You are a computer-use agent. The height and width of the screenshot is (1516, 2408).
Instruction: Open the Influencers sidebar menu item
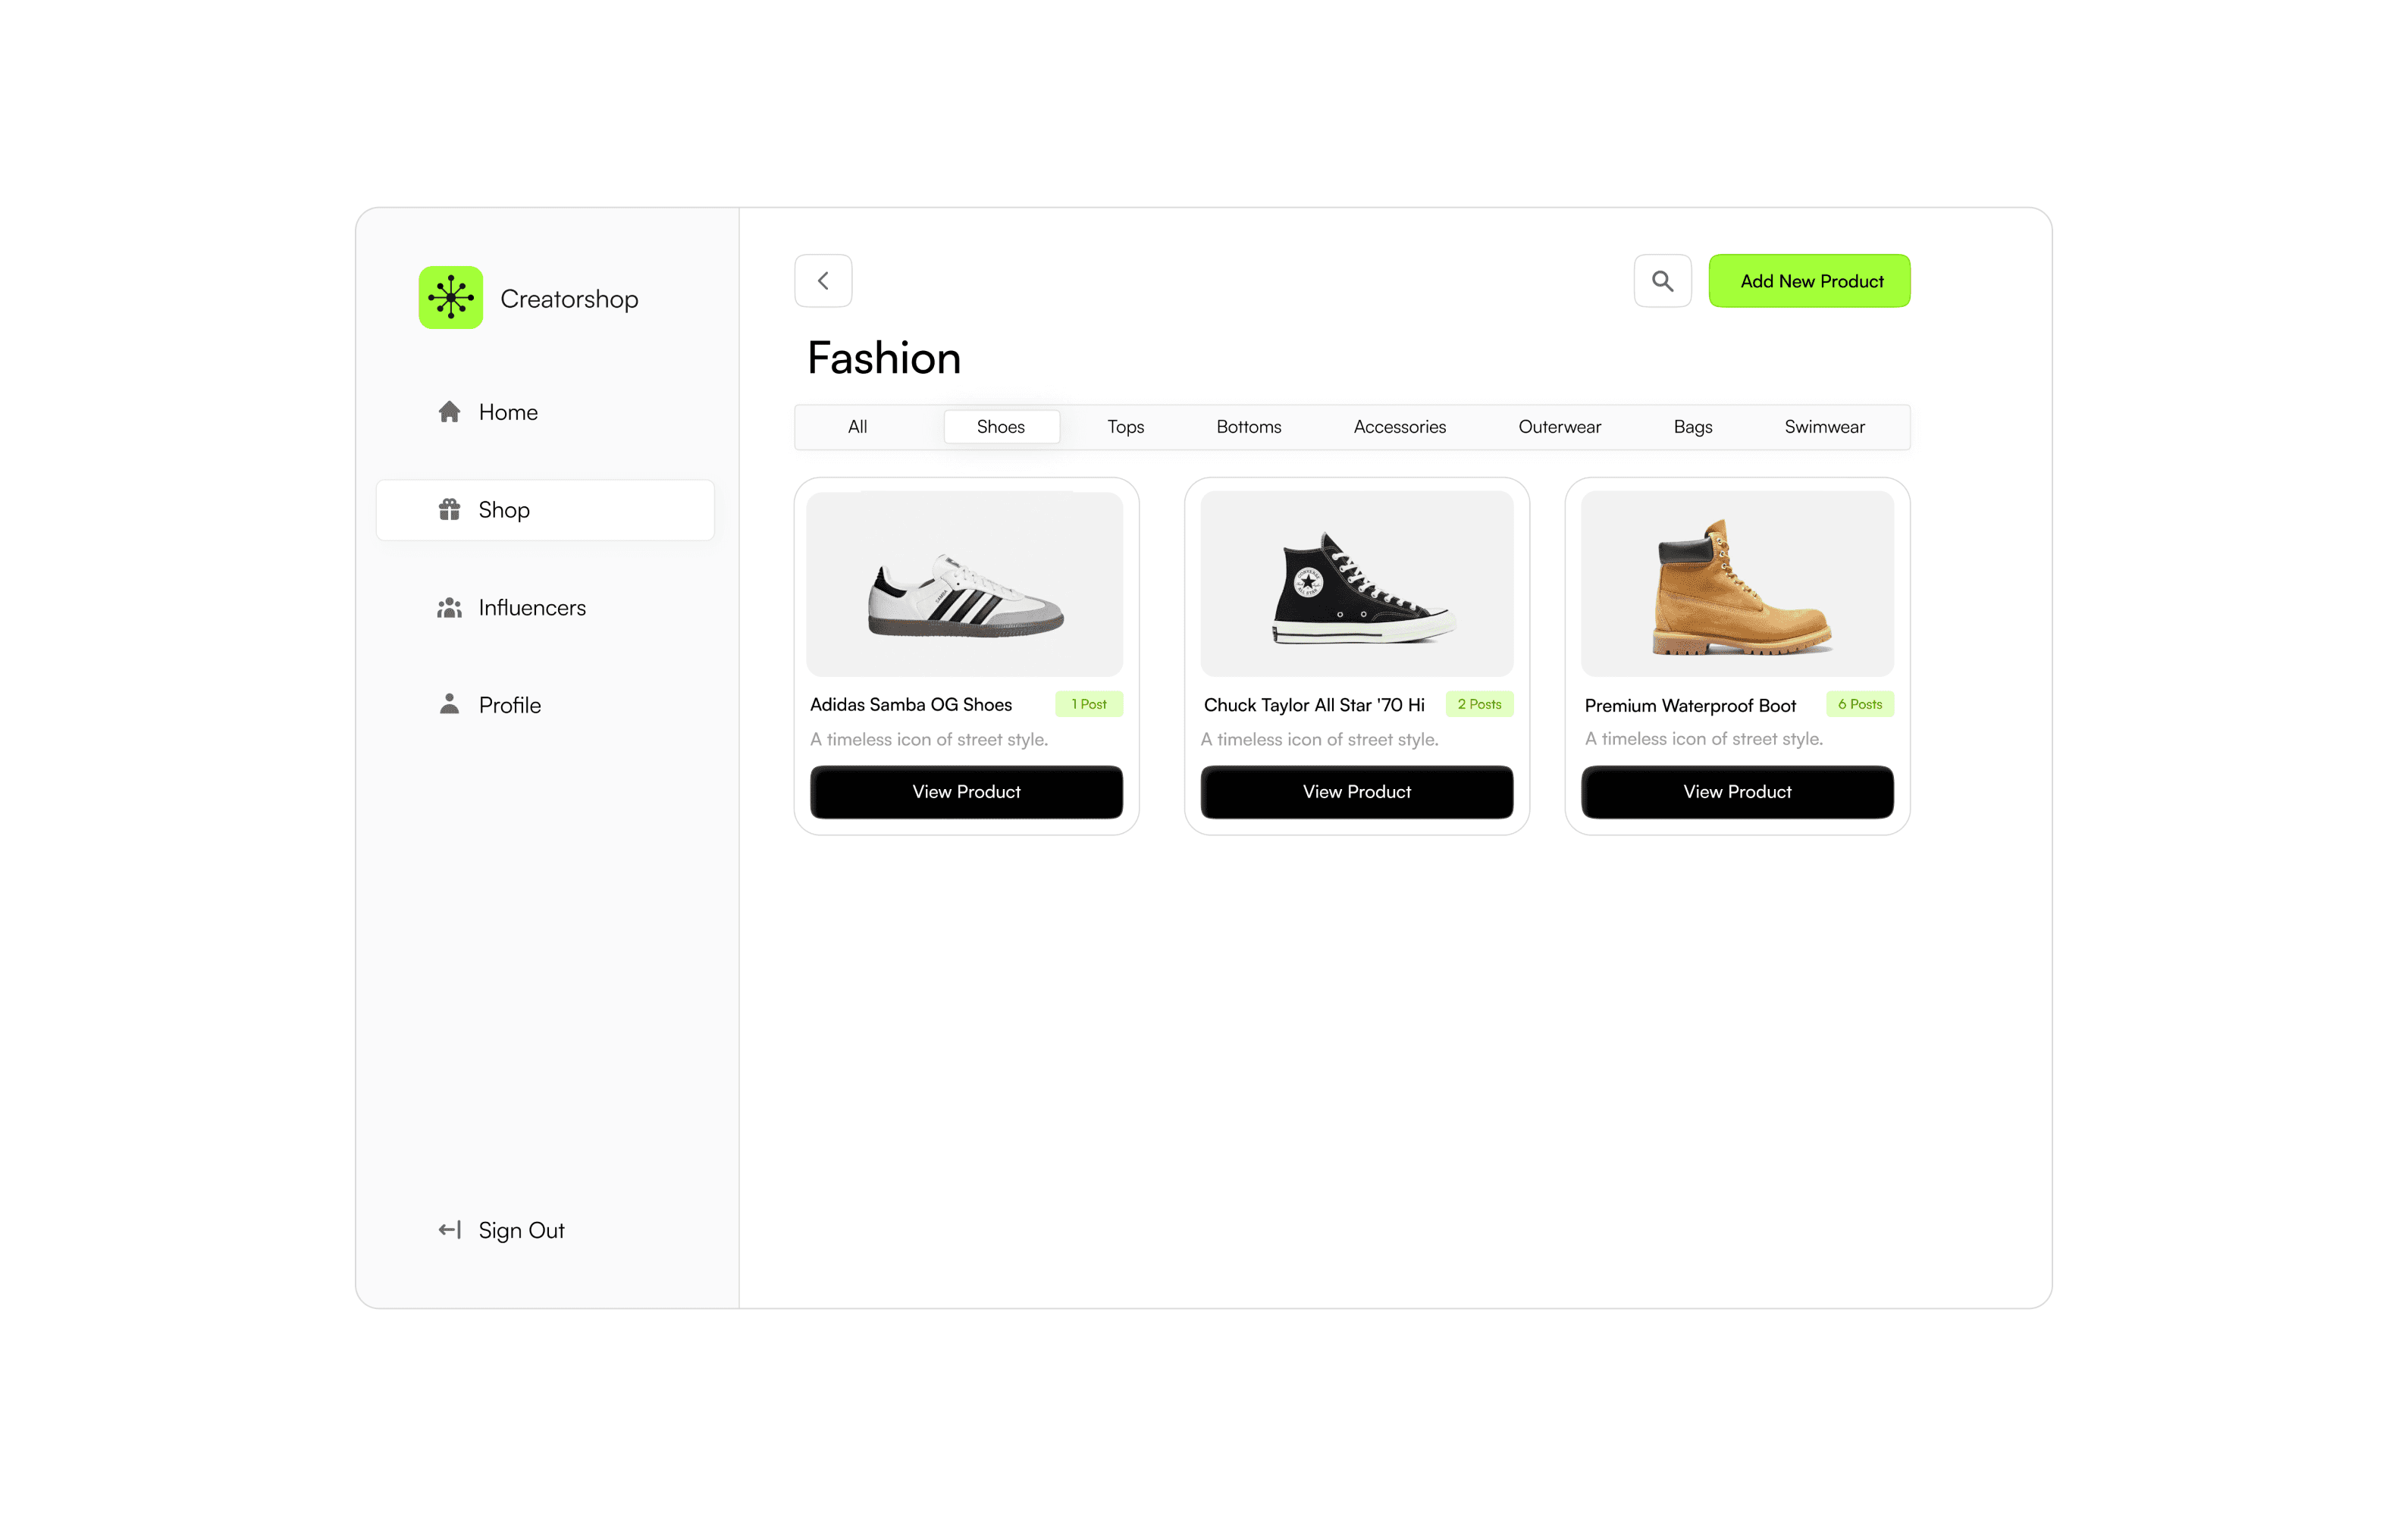pos(531,608)
